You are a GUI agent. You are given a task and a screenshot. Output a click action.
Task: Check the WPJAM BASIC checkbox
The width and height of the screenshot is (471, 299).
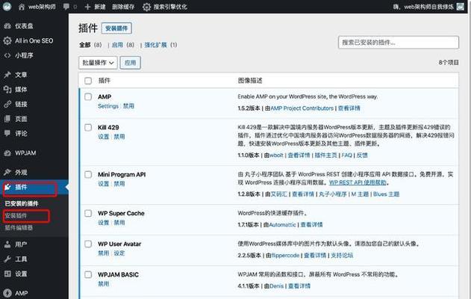tap(88, 274)
